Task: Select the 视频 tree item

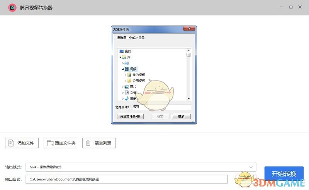Action: [133, 69]
